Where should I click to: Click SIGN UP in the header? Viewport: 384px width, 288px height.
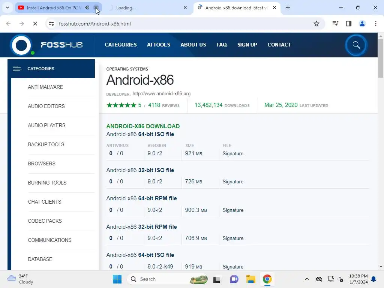coord(247,45)
